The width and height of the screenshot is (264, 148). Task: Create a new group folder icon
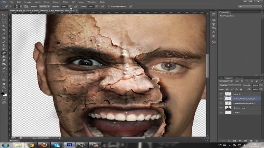coord(246,141)
